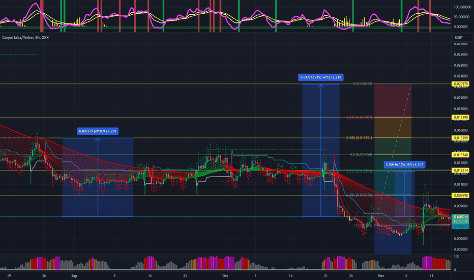Viewport: 474px width, 280px height.
Task: Click the 0.018000 value on price axis
Action: click(461, 108)
